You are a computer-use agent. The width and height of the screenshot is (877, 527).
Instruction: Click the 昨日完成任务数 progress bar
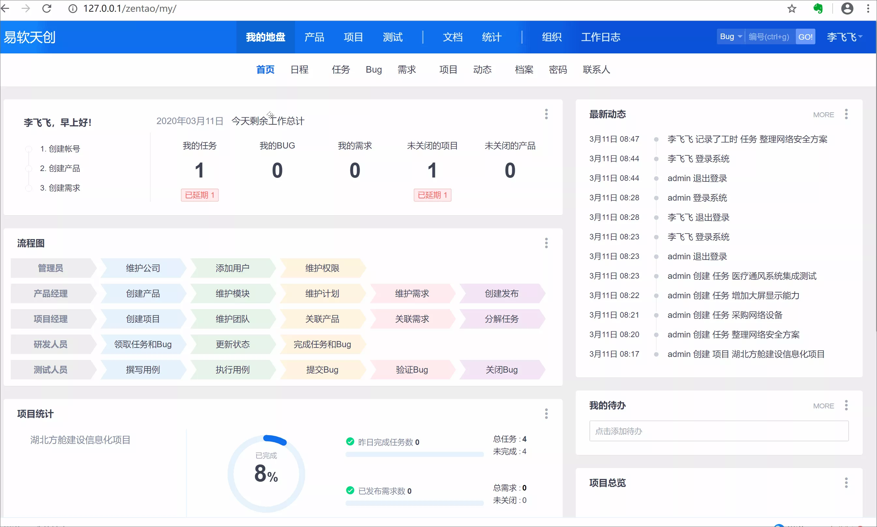(414, 454)
